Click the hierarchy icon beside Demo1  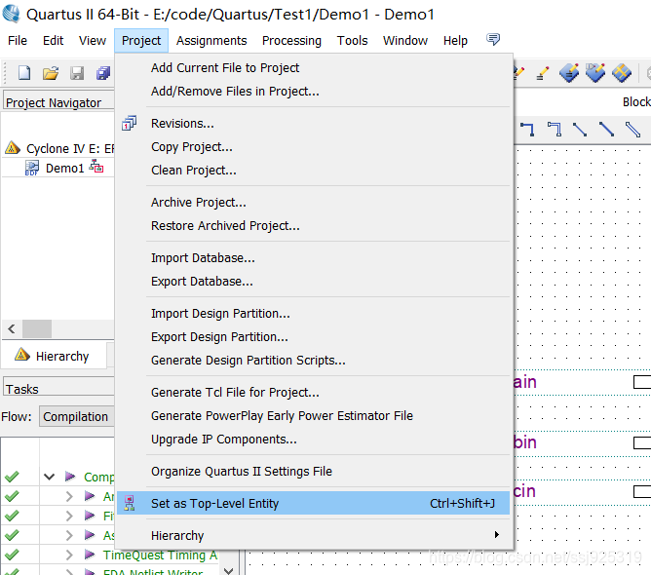click(x=96, y=166)
